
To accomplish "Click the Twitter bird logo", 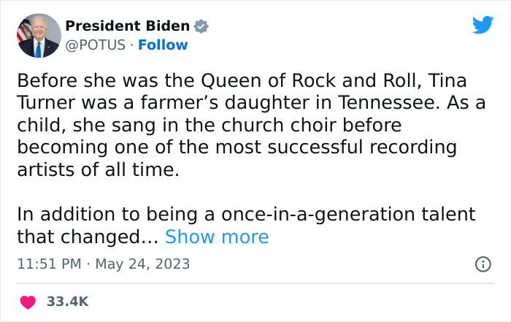I will coord(483,26).
